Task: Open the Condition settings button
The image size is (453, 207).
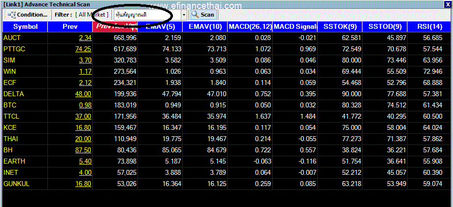Action: pos(27,15)
